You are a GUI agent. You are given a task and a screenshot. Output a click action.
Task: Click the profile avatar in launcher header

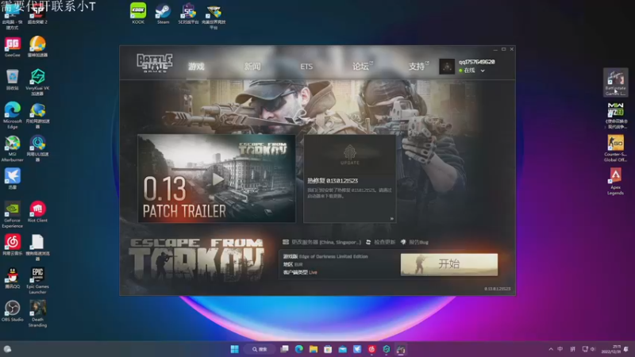pos(447,67)
